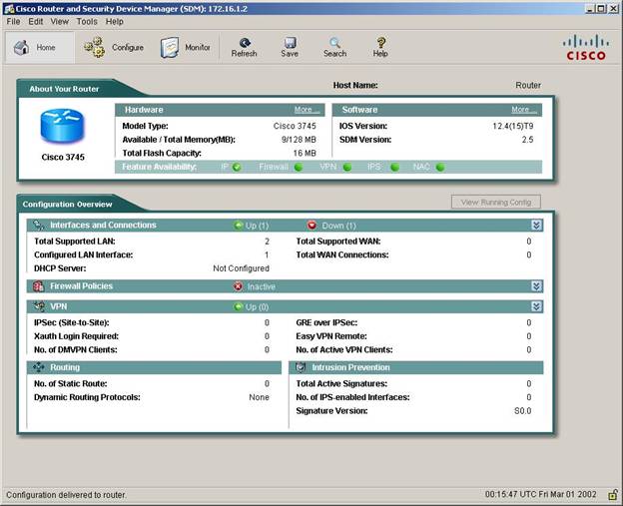Click the Intrusion Prevention section icon
Viewport: 623px width, 506px height.
[301, 367]
